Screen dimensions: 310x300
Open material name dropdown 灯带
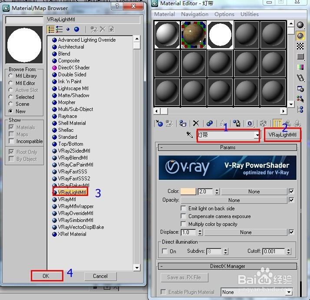tap(257, 135)
